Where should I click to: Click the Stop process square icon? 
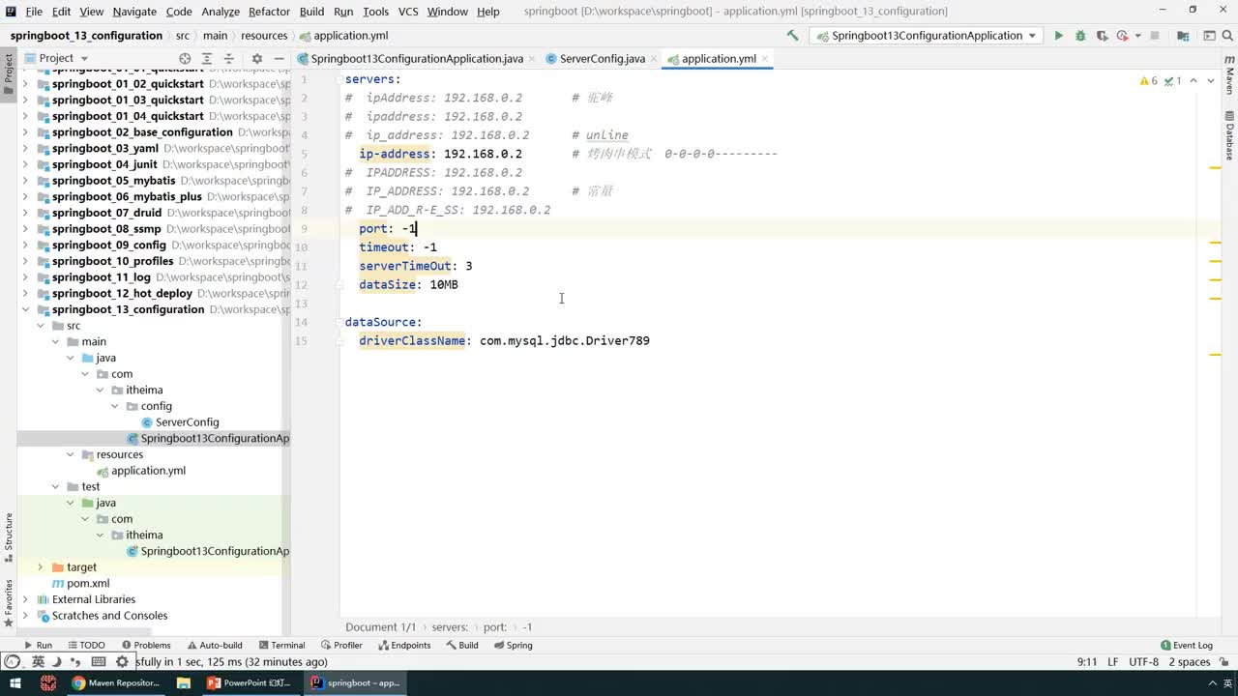pyautogui.click(x=1153, y=36)
